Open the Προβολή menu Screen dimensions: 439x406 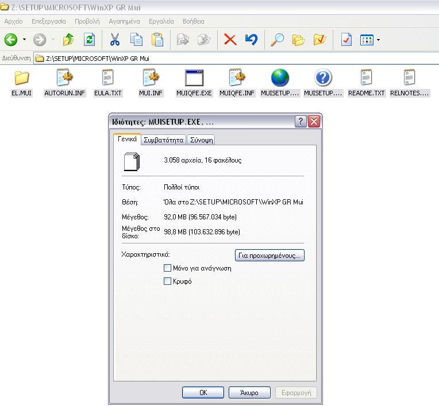[87, 21]
